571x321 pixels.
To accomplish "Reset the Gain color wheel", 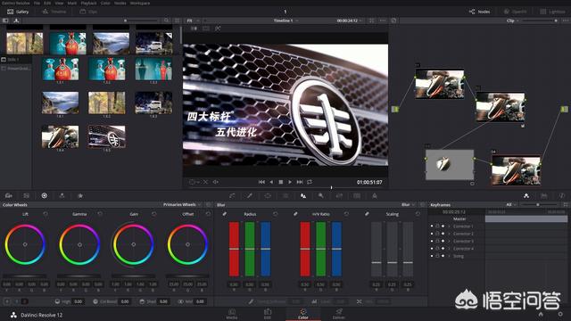I will (x=154, y=214).
